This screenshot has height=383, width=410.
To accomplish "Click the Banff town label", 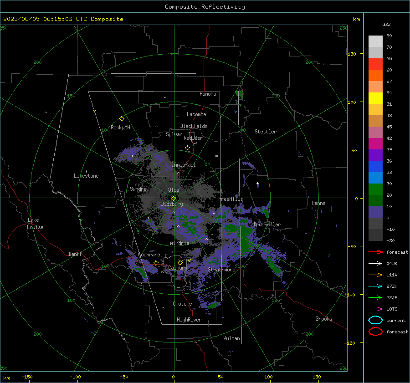I will (x=75, y=254).
